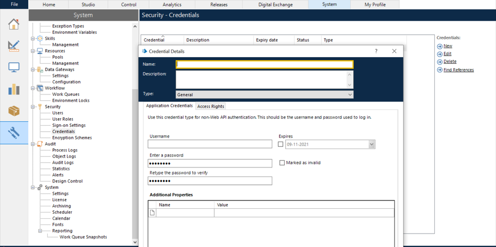Click the Username input field
The width and height of the screenshot is (496, 247).
pos(210,144)
